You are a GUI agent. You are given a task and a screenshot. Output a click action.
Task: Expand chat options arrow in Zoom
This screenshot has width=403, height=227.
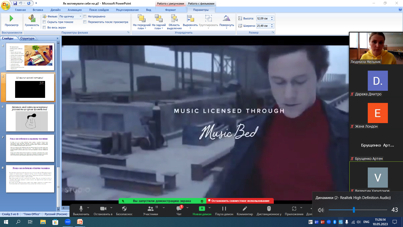click(x=187, y=208)
